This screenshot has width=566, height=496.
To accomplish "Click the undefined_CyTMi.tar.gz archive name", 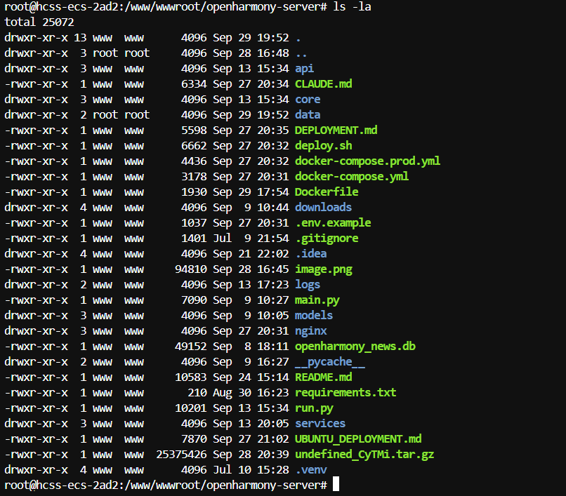I will tap(364, 454).
